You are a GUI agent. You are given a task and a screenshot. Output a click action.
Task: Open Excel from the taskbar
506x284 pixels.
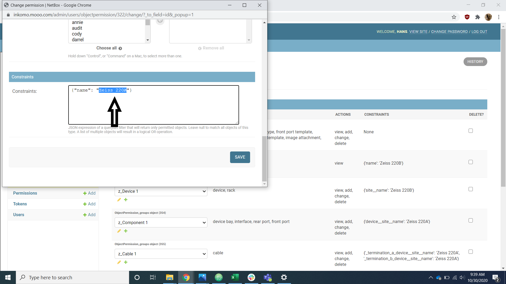[x=235, y=277]
